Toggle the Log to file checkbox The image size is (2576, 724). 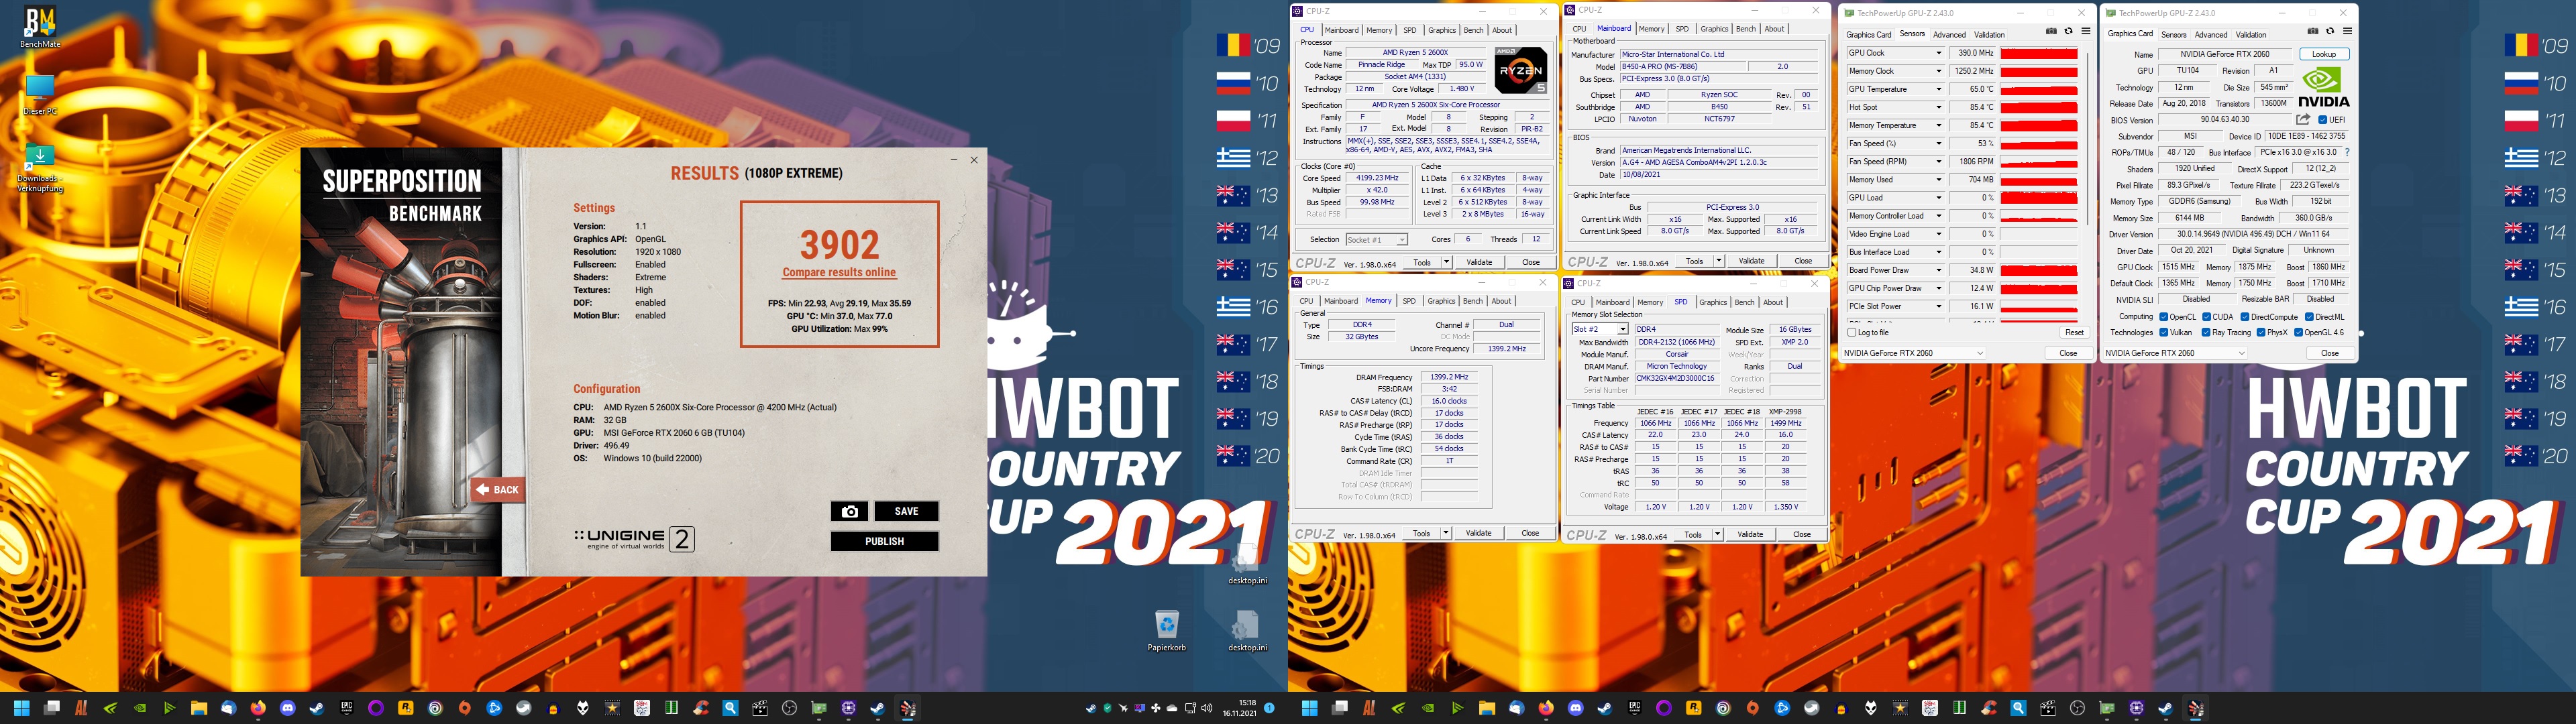click(1853, 332)
